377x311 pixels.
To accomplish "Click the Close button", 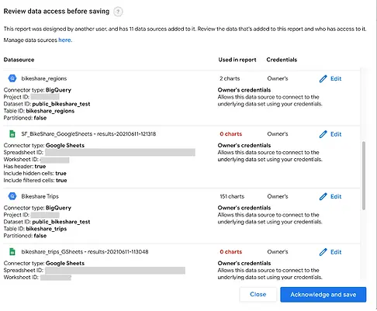I will tap(258, 295).
